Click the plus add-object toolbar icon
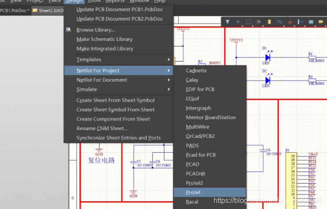Screen dimensions: 327x209 (x=238, y=22)
